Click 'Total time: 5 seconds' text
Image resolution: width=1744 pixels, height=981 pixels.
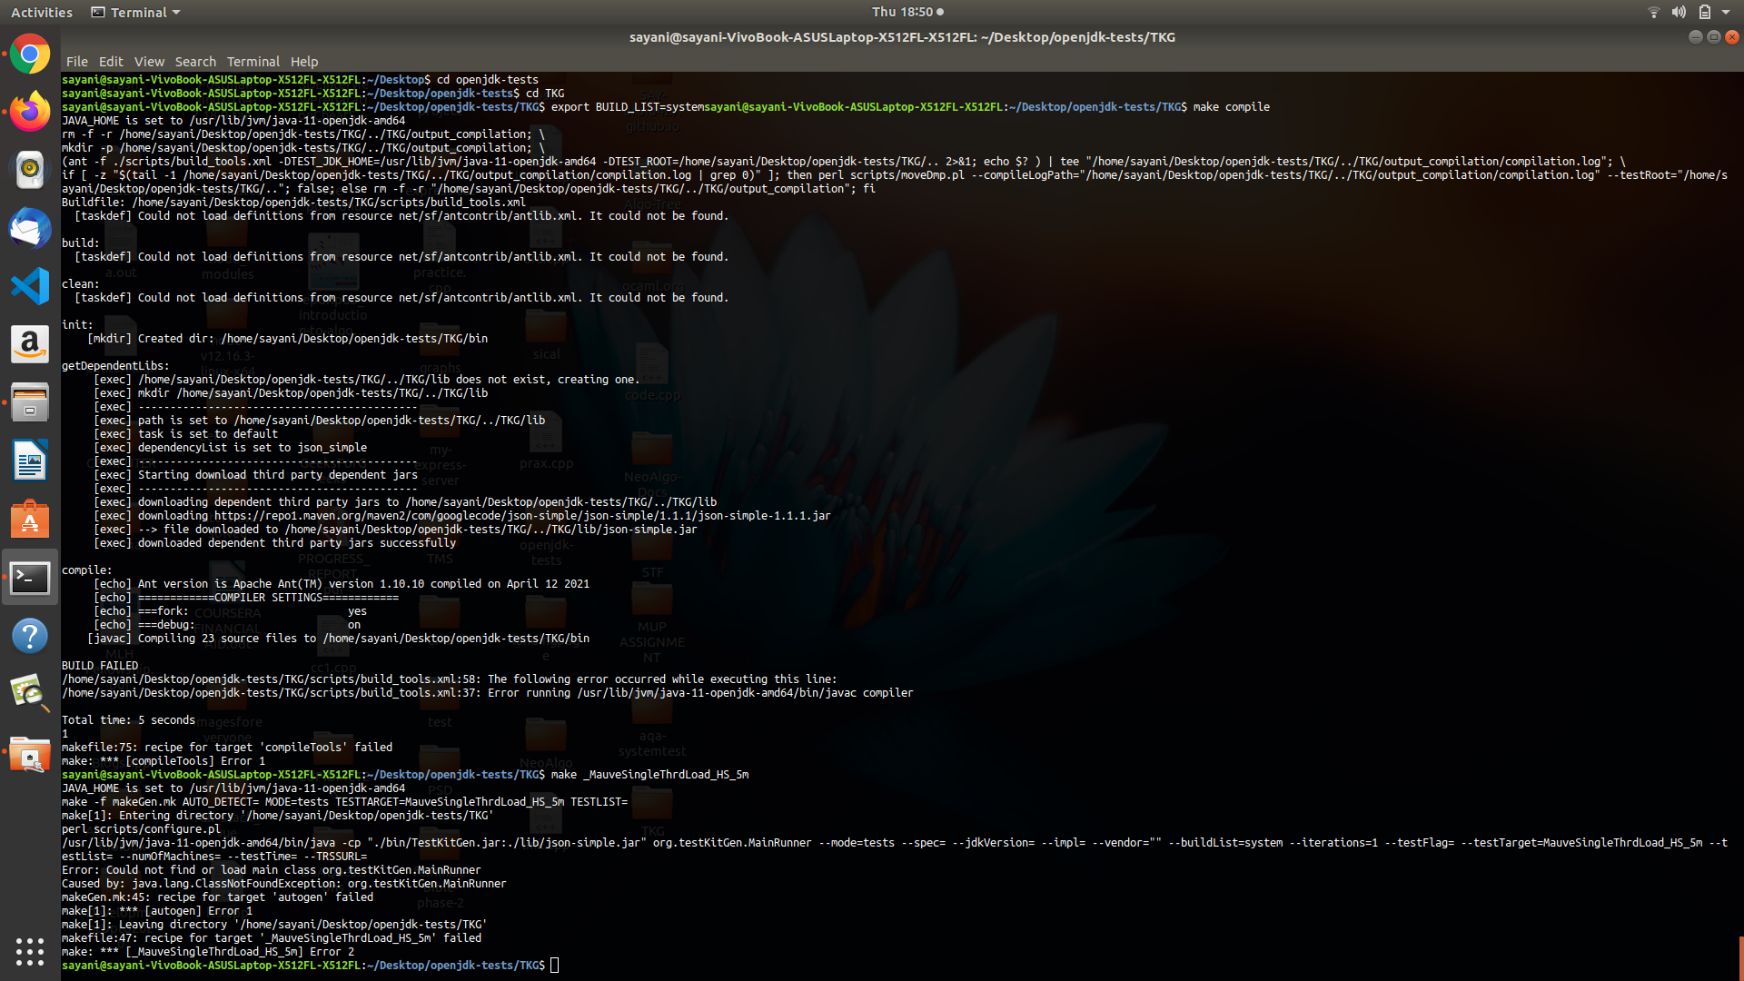128,720
